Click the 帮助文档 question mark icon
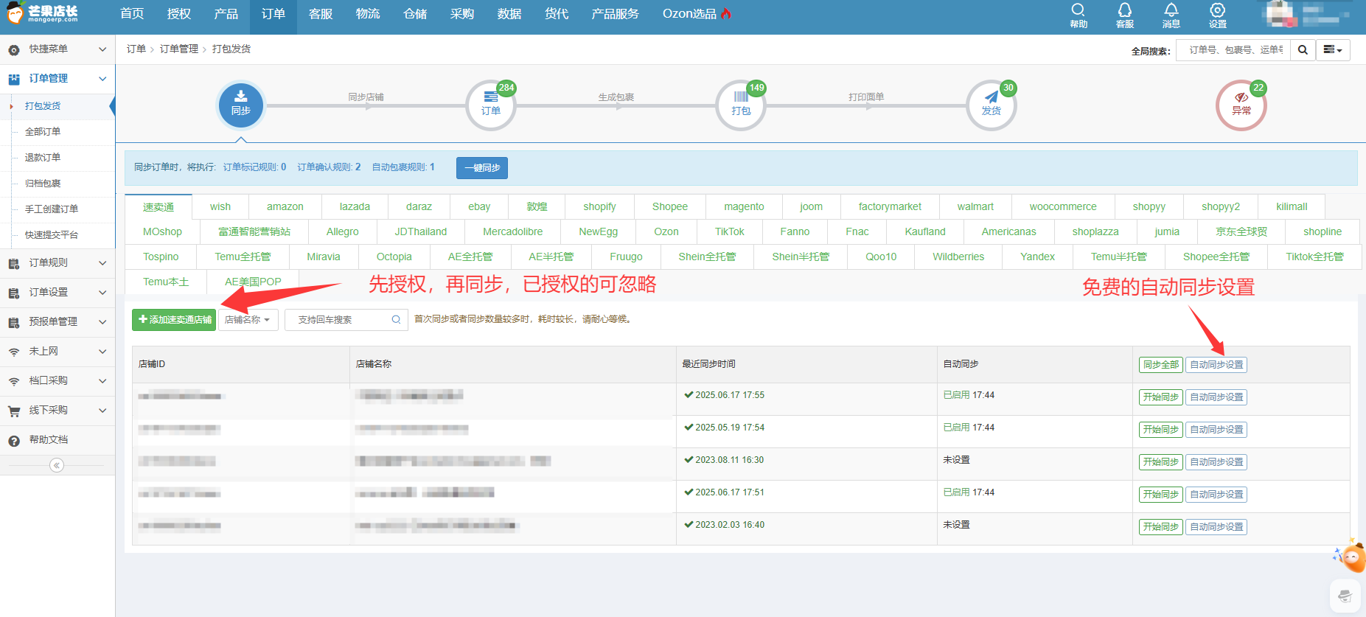Image resolution: width=1366 pixels, height=617 pixels. 14,441
